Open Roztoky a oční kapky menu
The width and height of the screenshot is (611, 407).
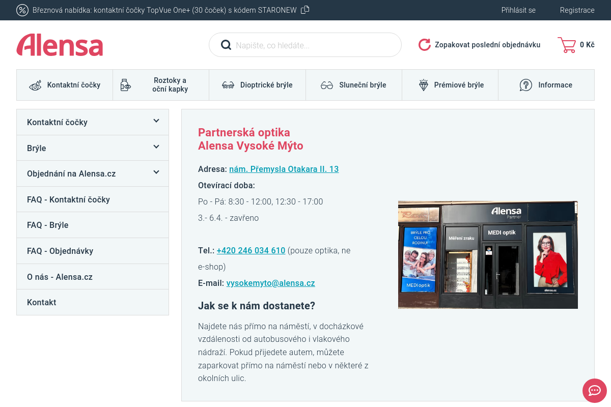[x=161, y=85]
